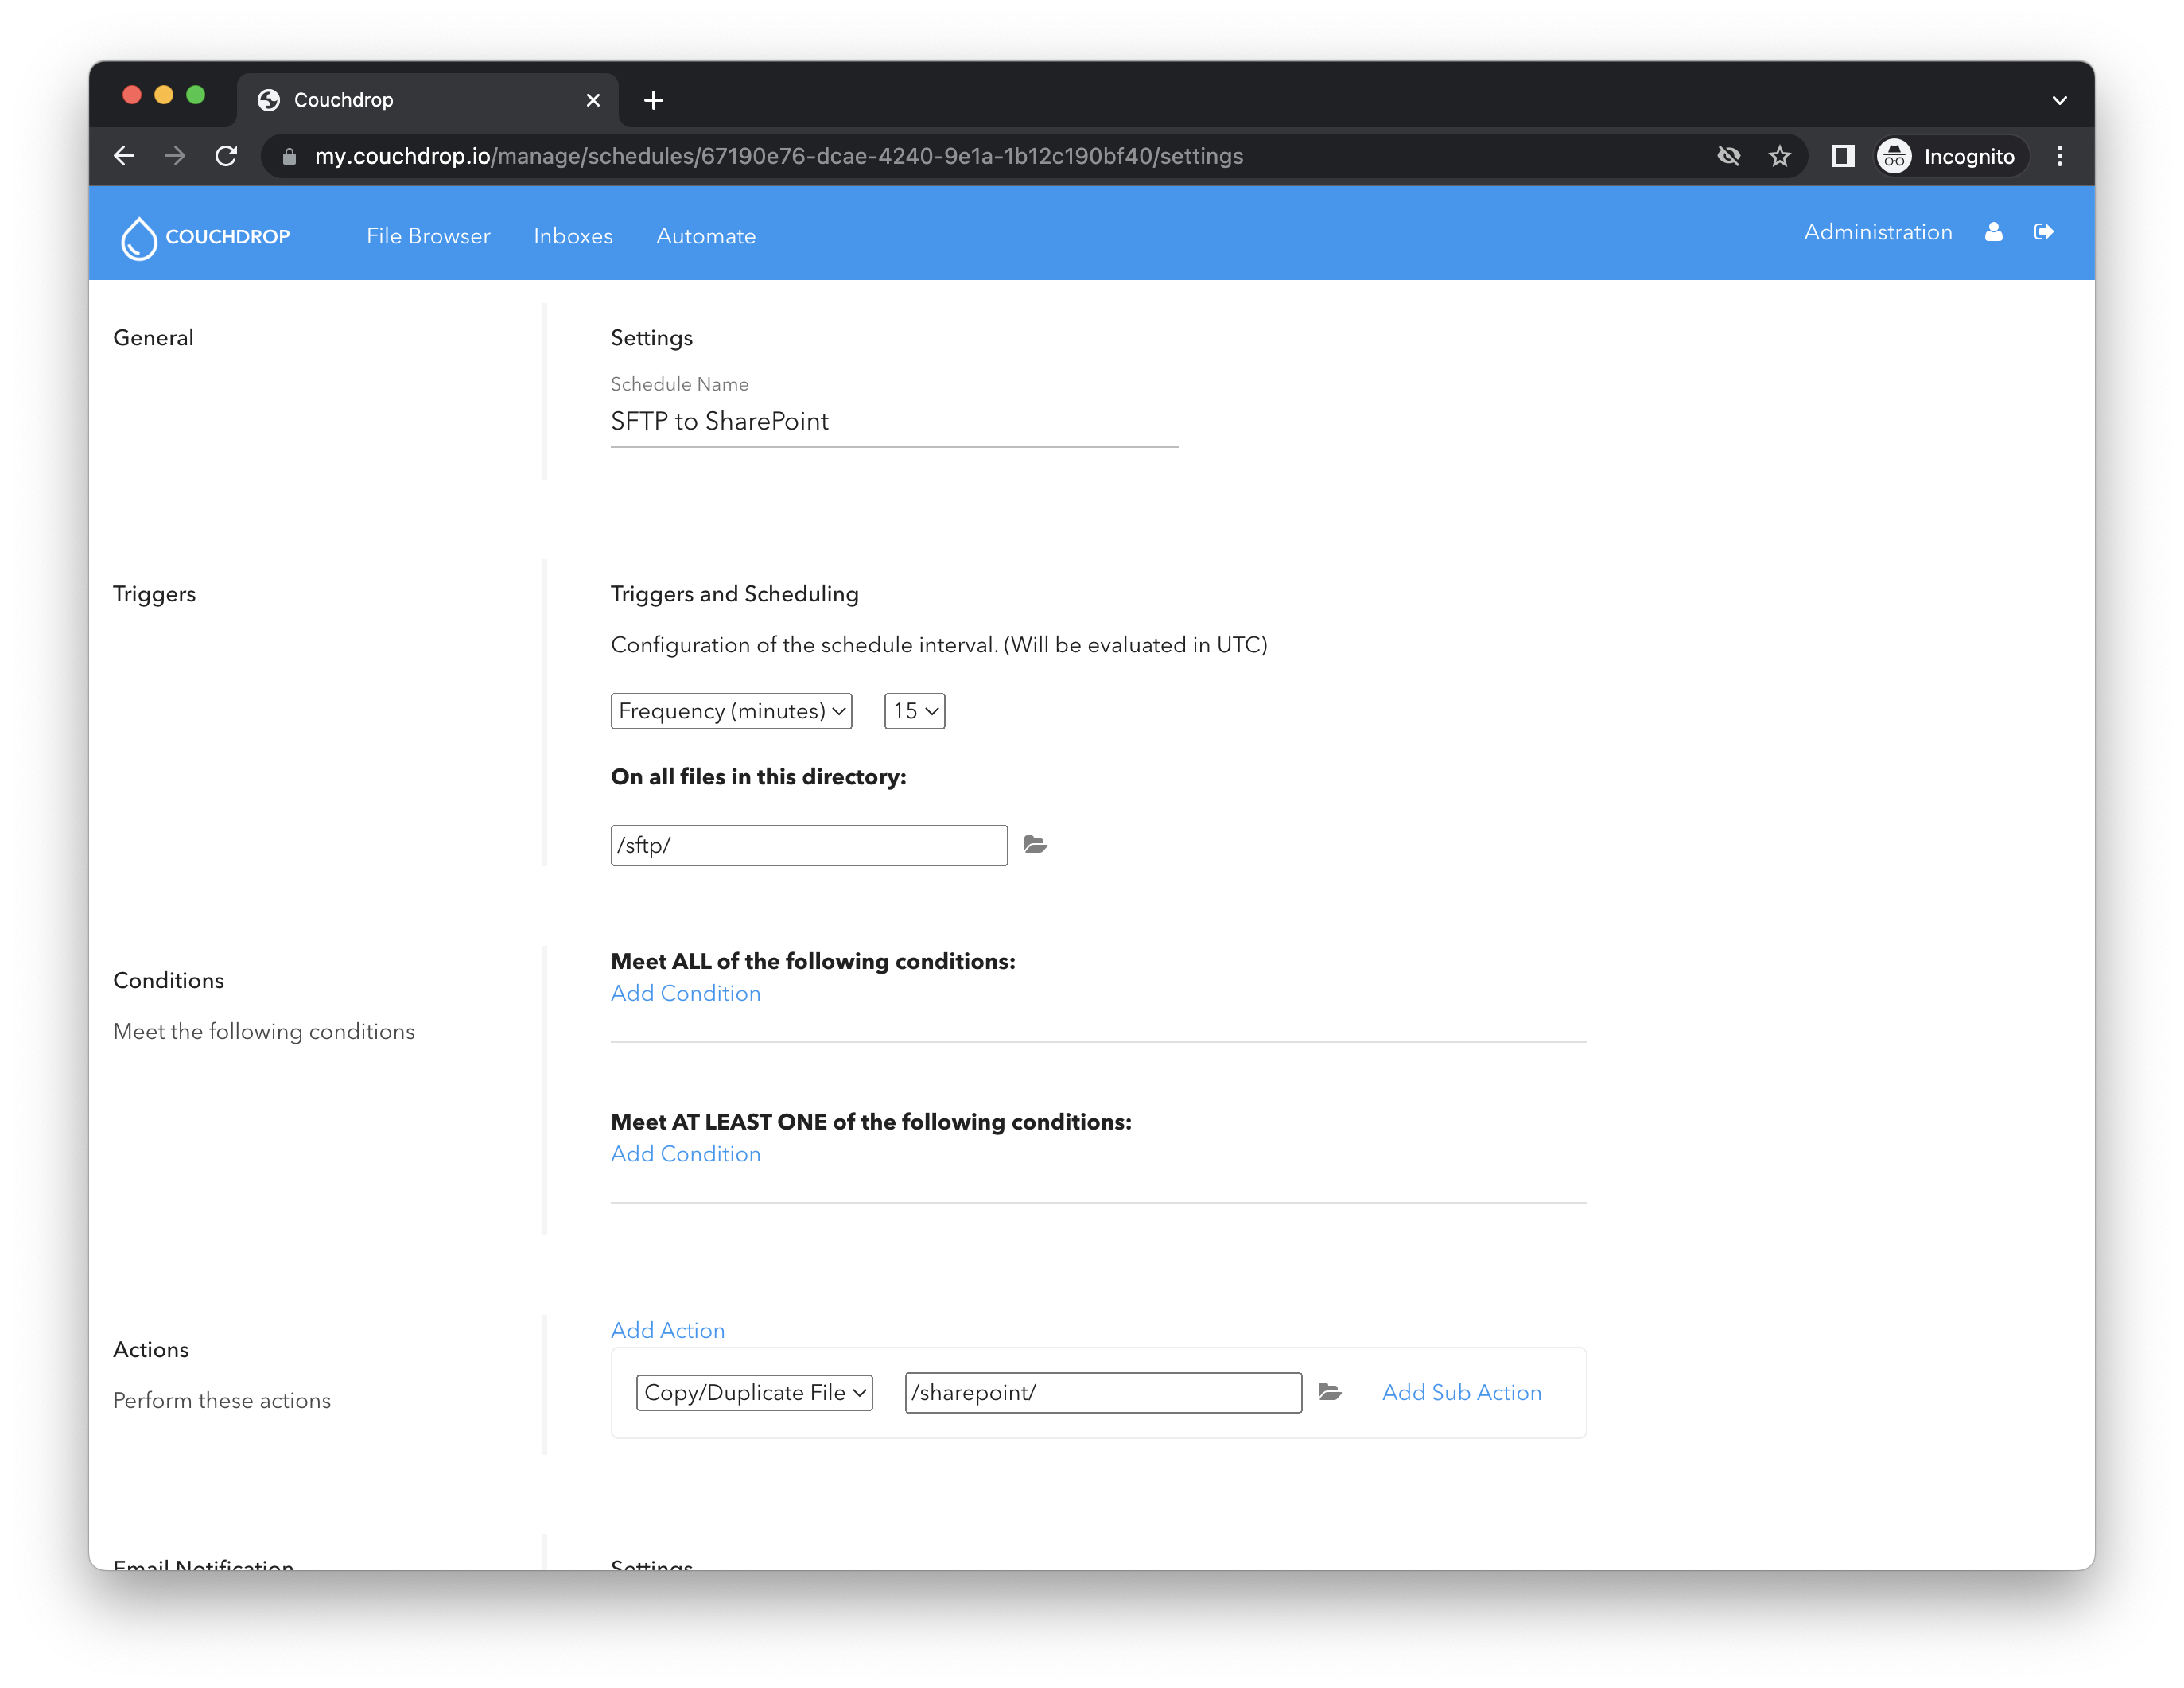Screen dimensions: 2184x1688
Task: Open Inboxes menu
Action: (573, 236)
